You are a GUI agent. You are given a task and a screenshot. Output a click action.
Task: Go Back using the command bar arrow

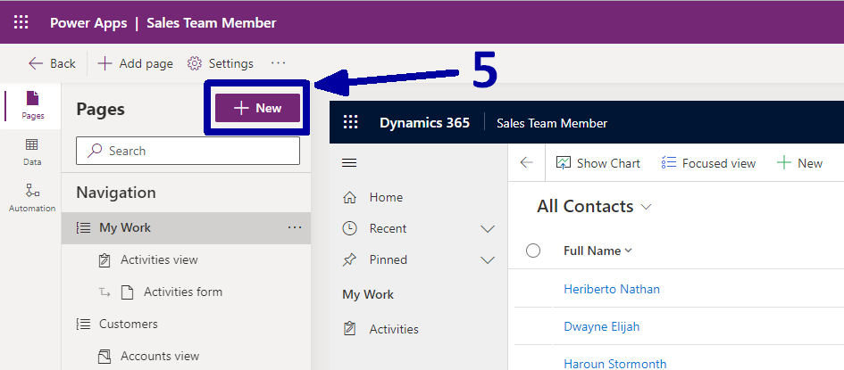click(52, 63)
